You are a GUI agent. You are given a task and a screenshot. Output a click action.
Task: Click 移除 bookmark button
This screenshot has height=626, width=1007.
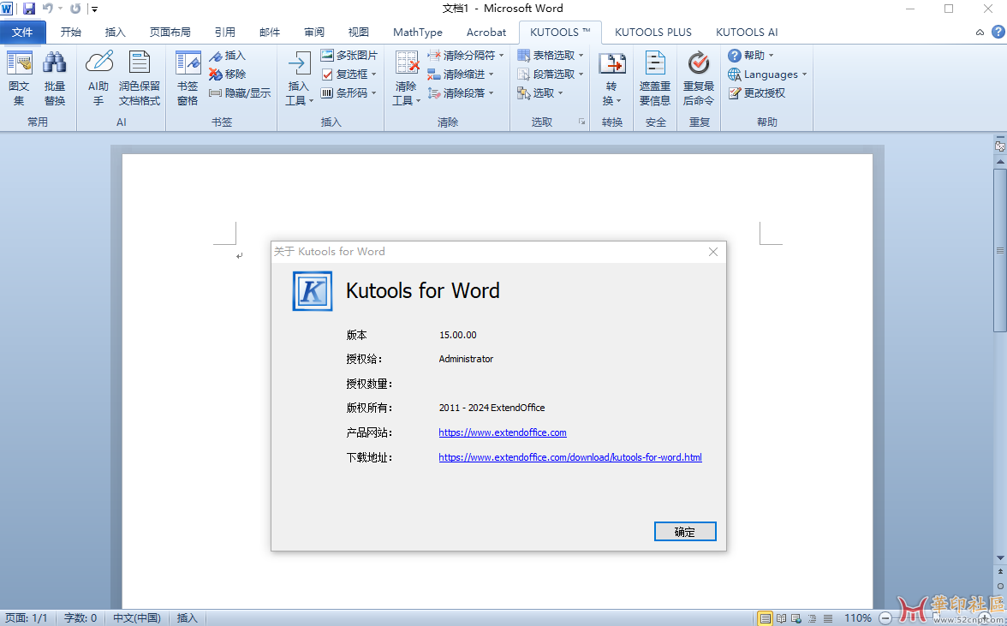(x=228, y=75)
